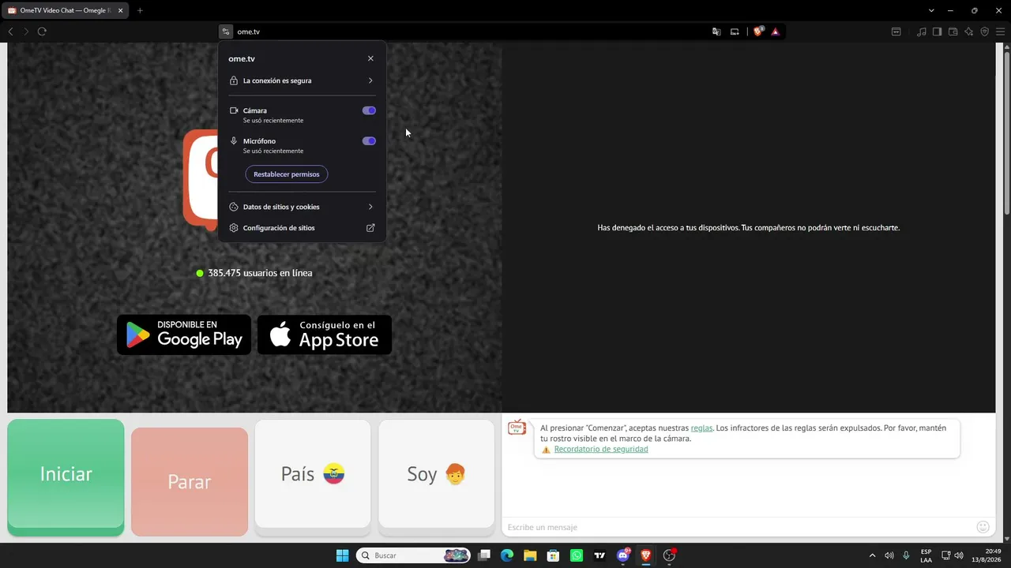Click the install/cast icon in address bar
This screenshot has width=1011, height=568.
click(735, 32)
